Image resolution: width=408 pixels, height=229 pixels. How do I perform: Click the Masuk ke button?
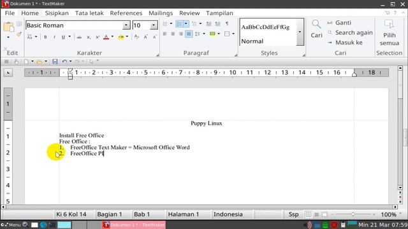coord(345,43)
